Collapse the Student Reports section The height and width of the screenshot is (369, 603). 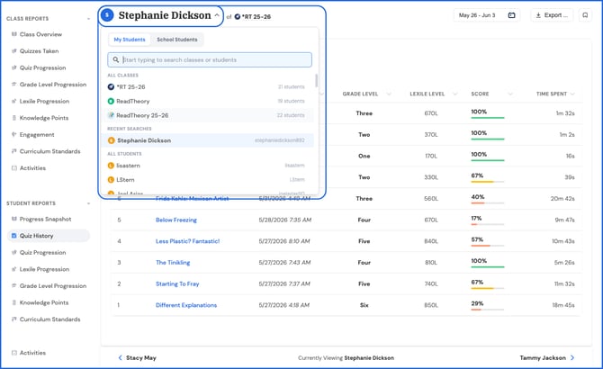[x=88, y=203]
